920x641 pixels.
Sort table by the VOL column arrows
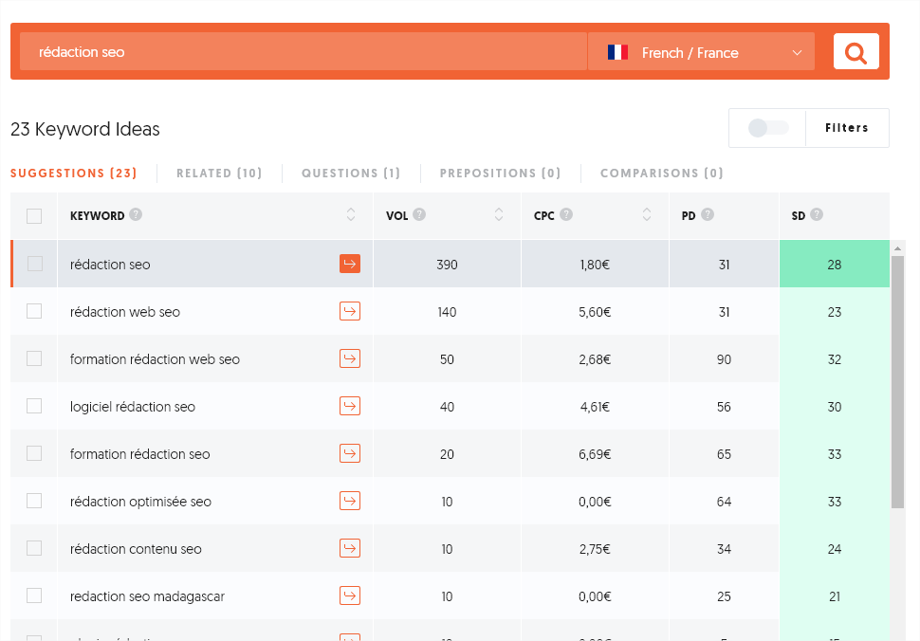tap(499, 215)
